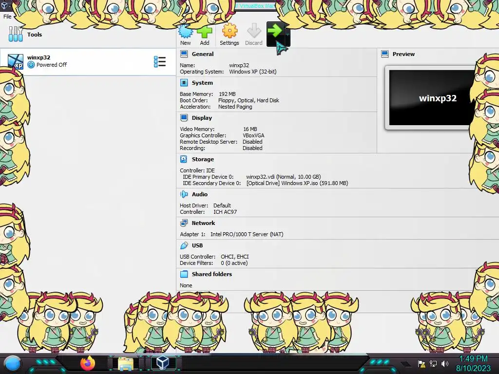Click the Audio speaker icon
The height and width of the screenshot is (374, 499).
click(184, 194)
